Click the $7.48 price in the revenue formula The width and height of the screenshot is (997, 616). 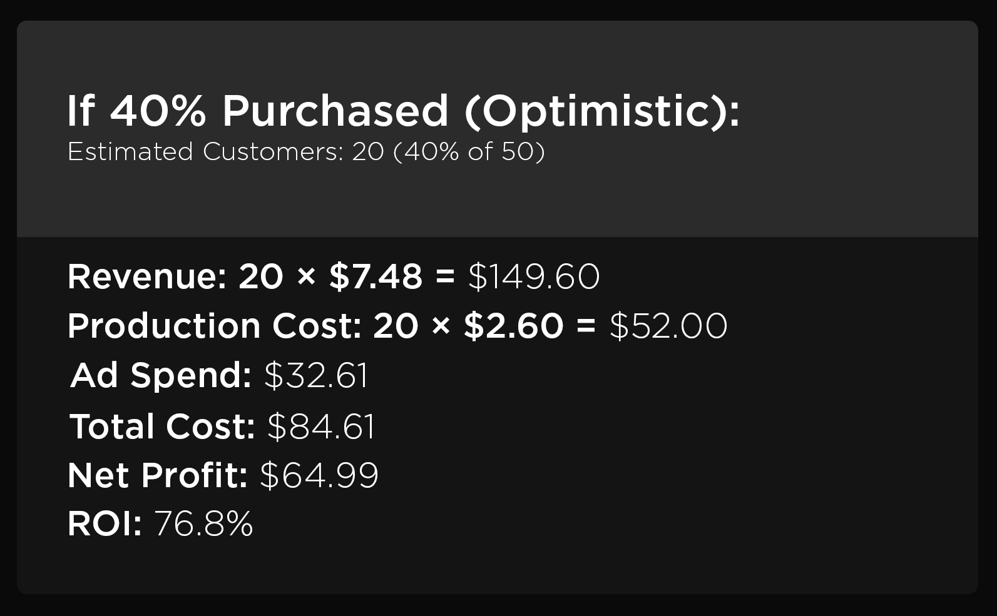376,276
